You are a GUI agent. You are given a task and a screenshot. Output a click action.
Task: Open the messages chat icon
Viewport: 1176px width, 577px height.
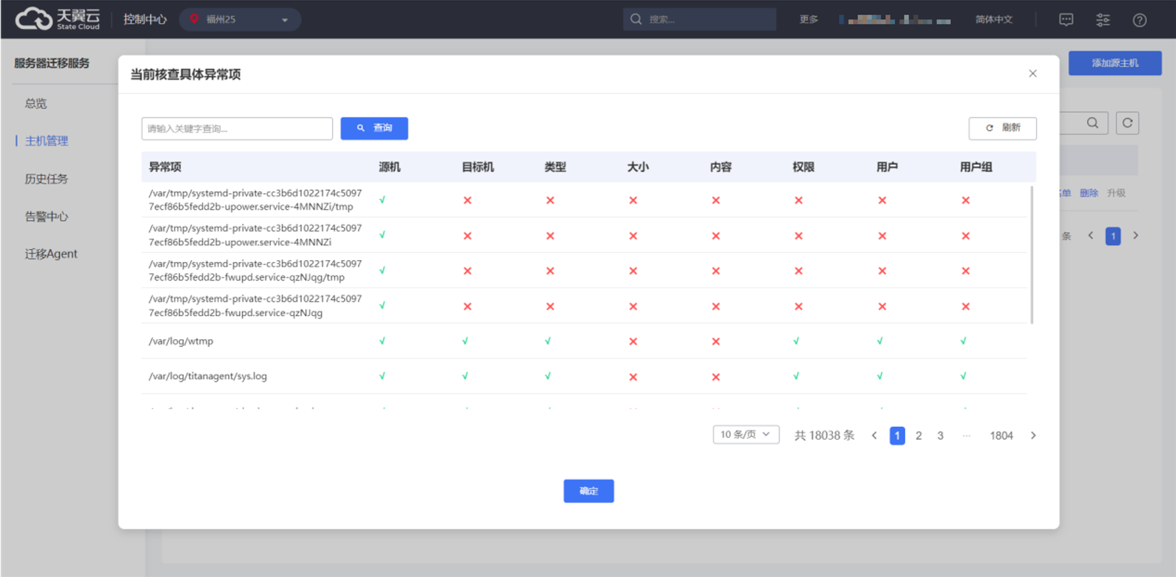[1066, 20]
